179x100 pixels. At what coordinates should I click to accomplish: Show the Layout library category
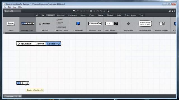click(101, 15)
